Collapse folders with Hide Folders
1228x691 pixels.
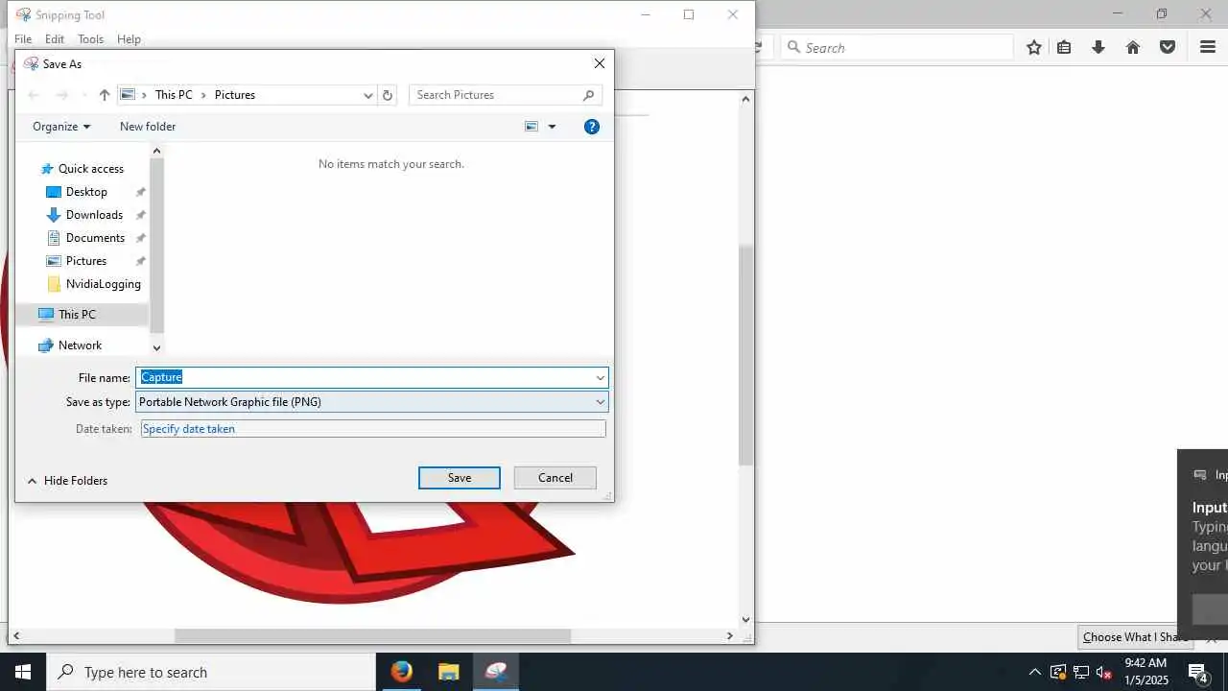pos(66,481)
